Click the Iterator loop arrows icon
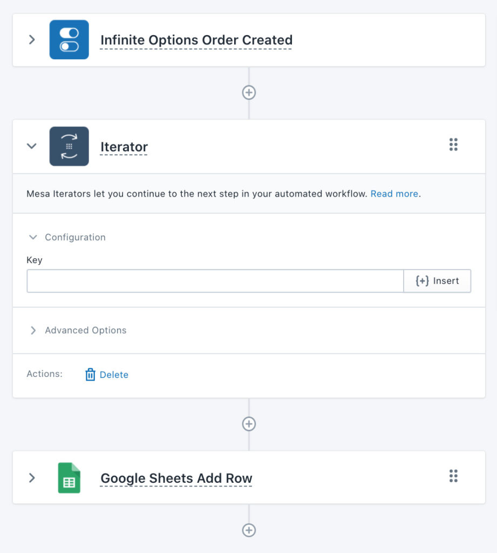The height and width of the screenshot is (553, 497). (69, 146)
